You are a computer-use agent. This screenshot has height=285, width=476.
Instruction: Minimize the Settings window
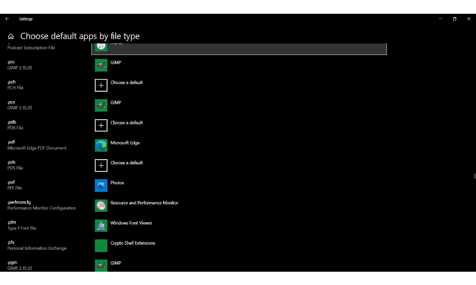coord(440,19)
